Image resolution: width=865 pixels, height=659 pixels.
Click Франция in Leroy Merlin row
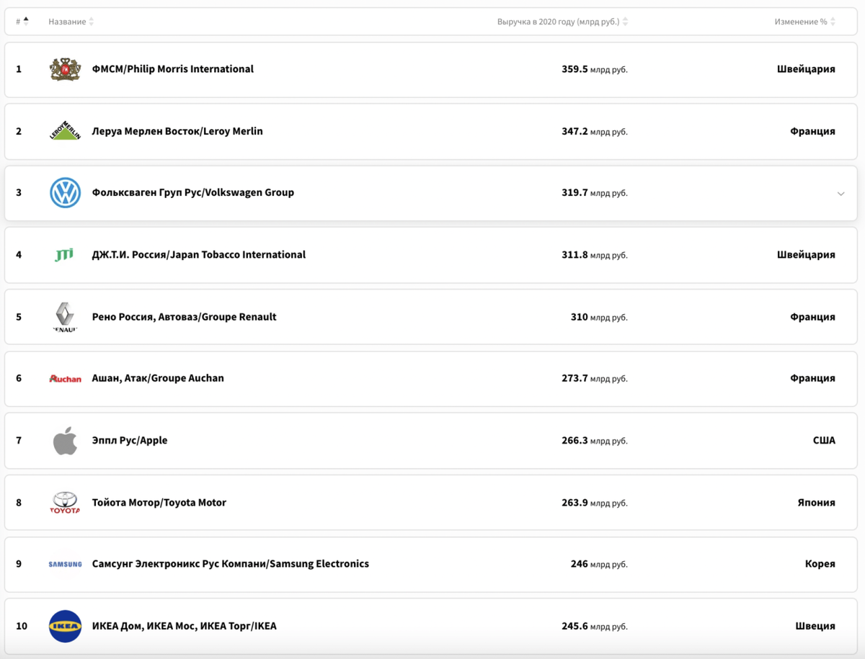pos(812,131)
